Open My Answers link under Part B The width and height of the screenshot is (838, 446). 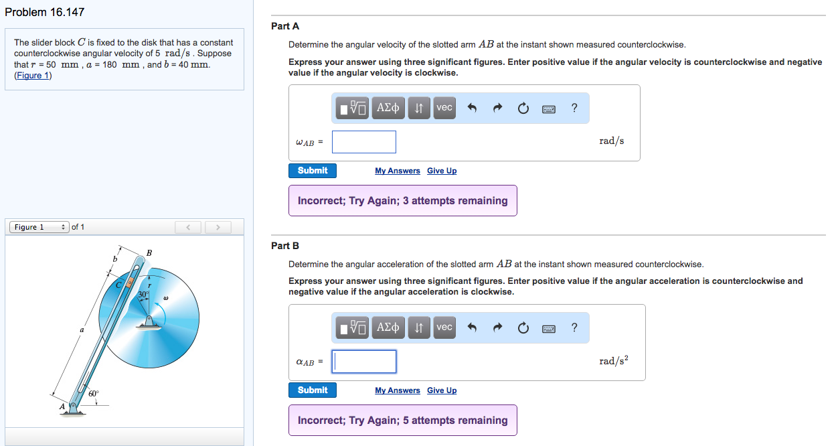(398, 390)
